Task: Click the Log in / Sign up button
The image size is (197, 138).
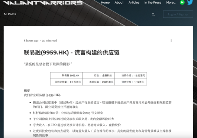Action: pos(178,14)
